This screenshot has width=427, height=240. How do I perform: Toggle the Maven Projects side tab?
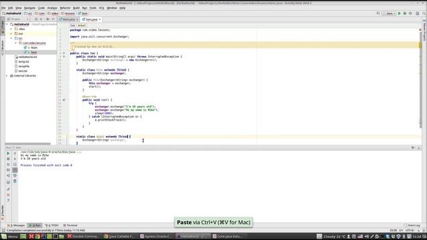click(x=424, y=30)
